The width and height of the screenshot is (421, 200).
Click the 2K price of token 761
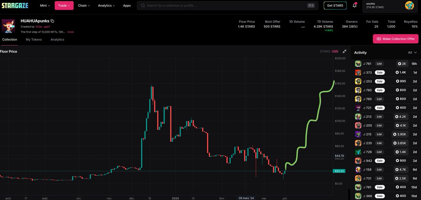pos(402,64)
